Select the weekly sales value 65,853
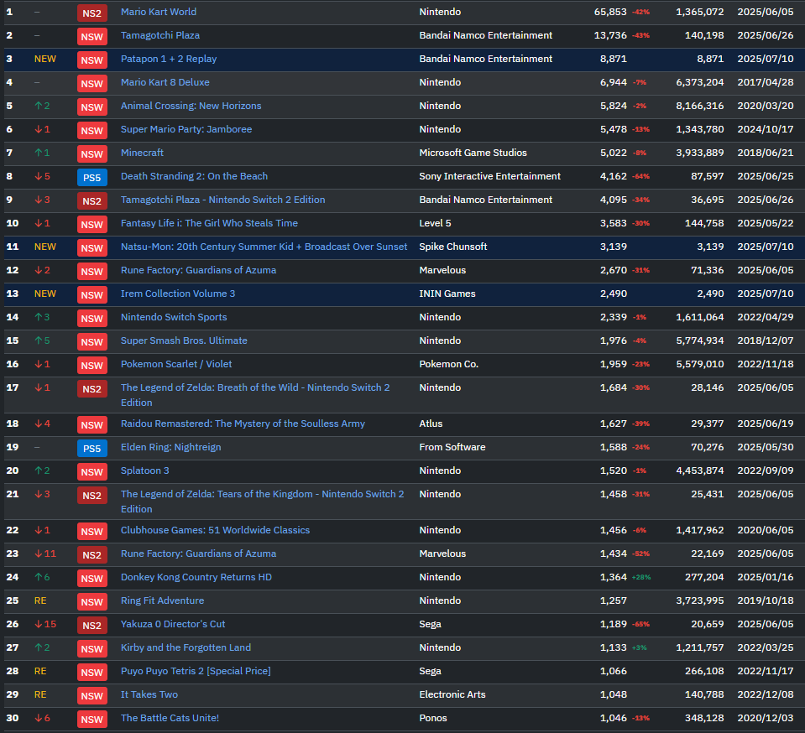The height and width of the screenshot is (733, 805). point(610,12)
